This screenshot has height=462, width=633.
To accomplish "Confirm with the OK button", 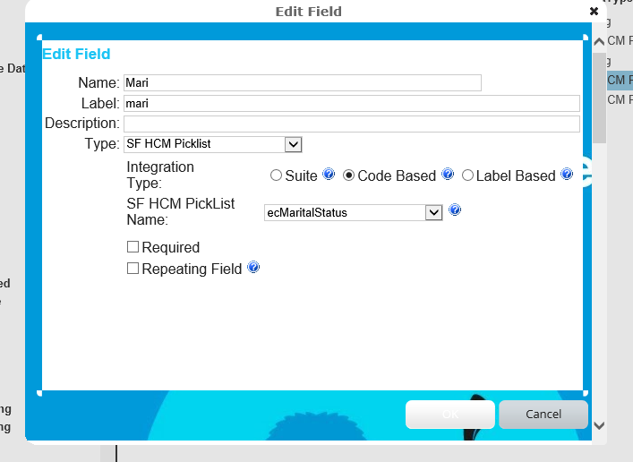I will (450, 415).
